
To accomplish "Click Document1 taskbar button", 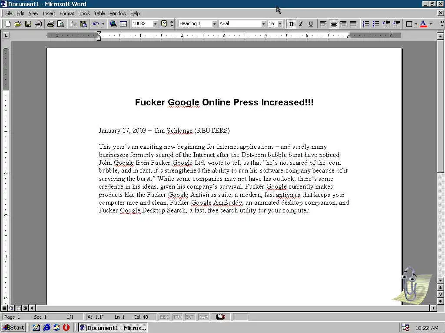I will tap(113, 328).
